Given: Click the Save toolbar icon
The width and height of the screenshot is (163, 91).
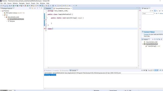Looking at the screenshot, I should point(5,6).
